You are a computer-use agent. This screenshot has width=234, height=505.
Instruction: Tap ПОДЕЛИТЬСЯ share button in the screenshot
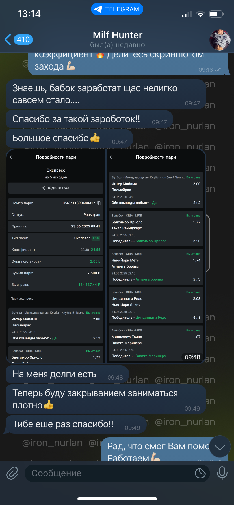(x=56, y=188)
